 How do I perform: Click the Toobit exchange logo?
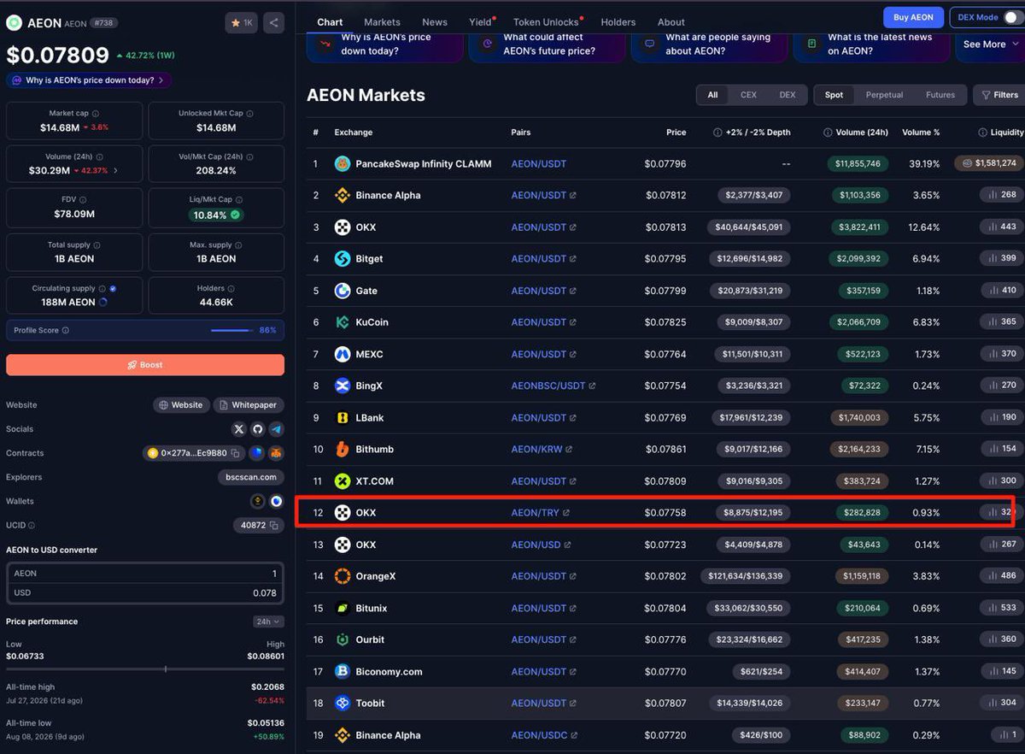pos(343,703)
